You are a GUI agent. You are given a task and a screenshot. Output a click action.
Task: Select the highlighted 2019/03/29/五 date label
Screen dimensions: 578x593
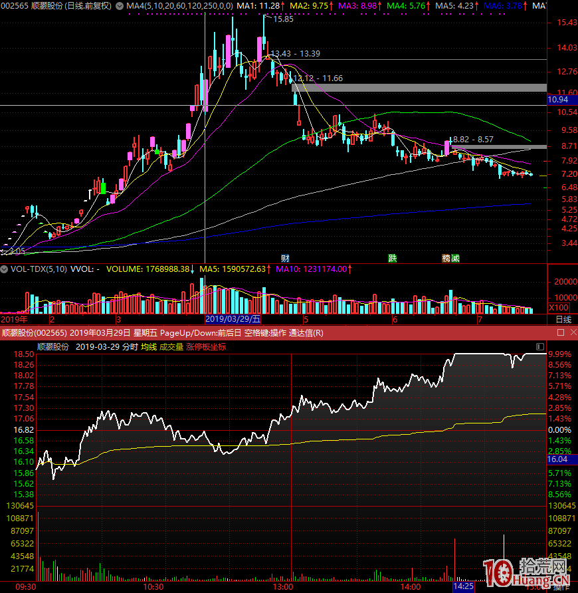(233, 319)
